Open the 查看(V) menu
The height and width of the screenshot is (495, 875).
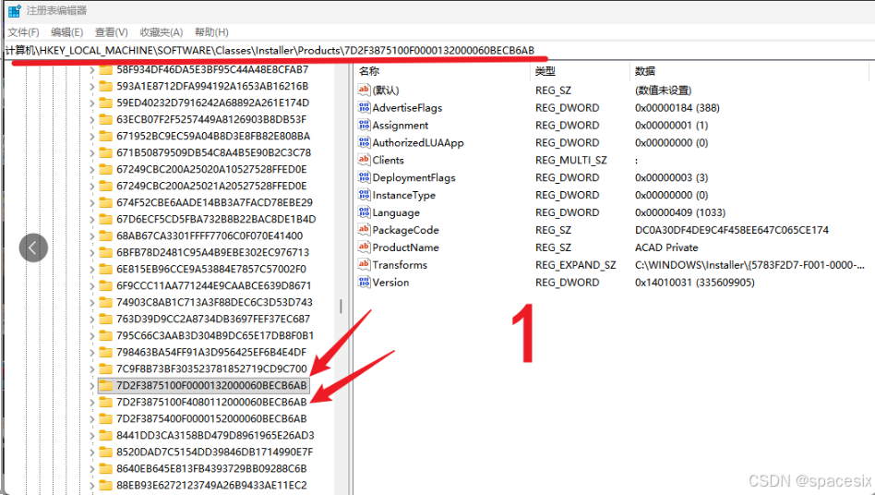tap(111, 32)
